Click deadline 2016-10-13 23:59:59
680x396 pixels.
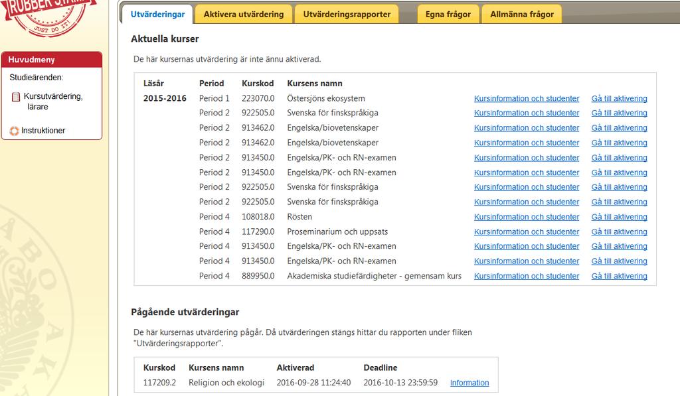400,383
